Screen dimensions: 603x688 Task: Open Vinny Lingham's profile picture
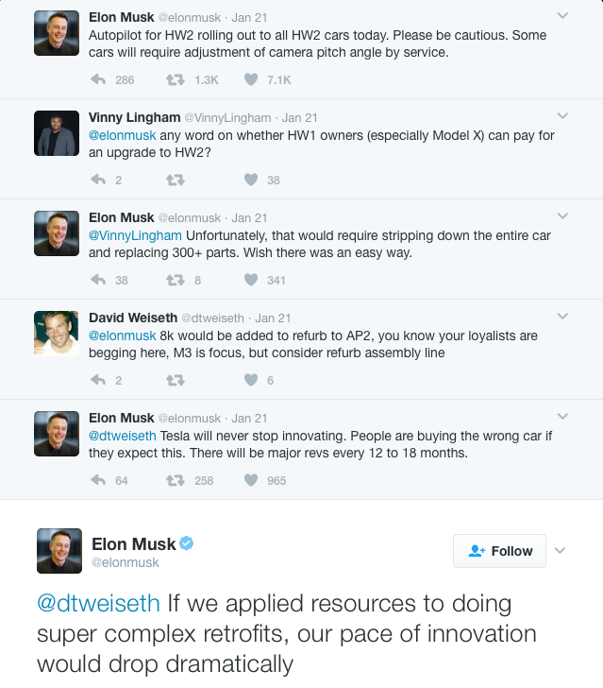pos(56,133)
